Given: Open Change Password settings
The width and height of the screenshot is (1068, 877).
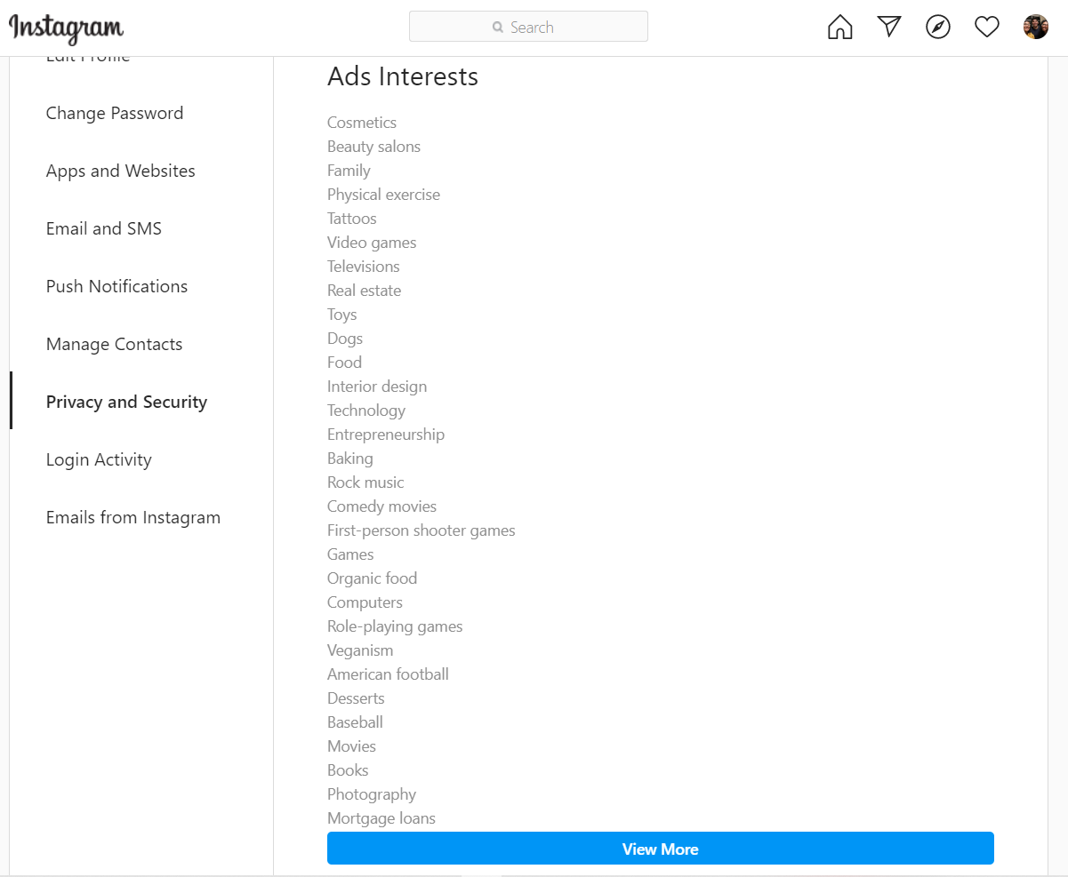Looking at the screenshot, I should [115, 113].
